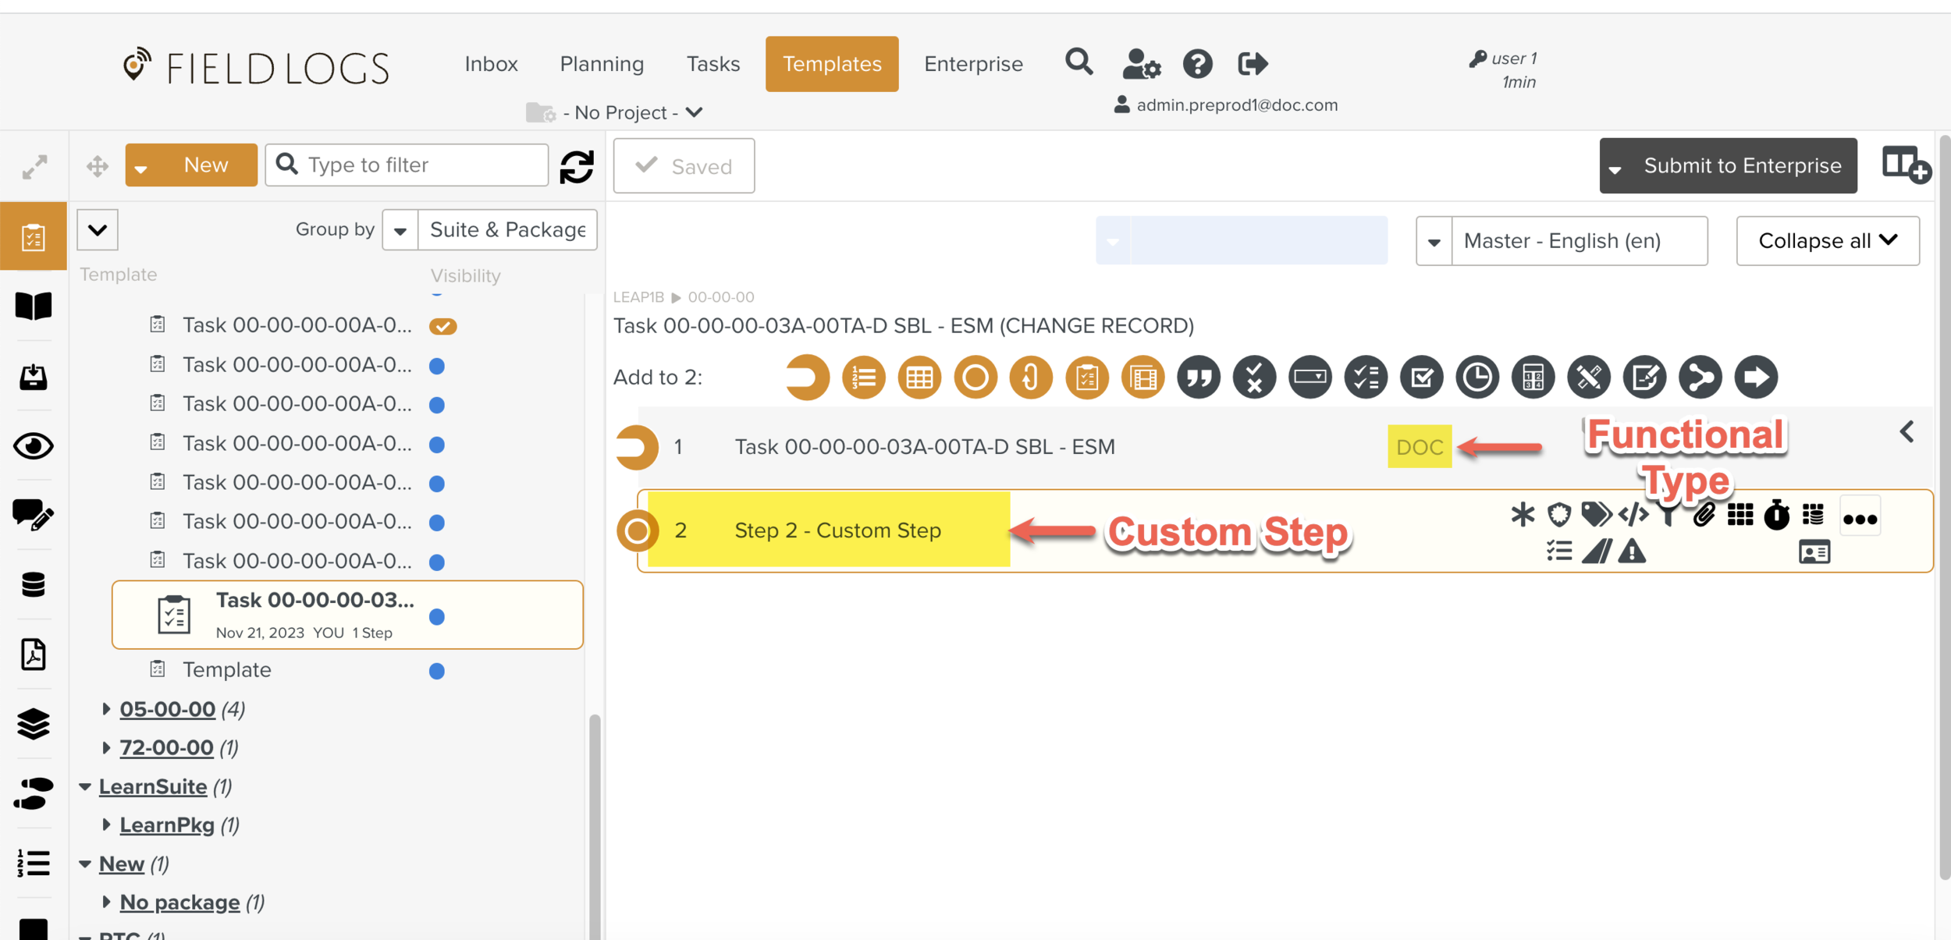Open the Collapse all dropdown
Screen dimensions: 1951x940
[x=1827, y=241]
